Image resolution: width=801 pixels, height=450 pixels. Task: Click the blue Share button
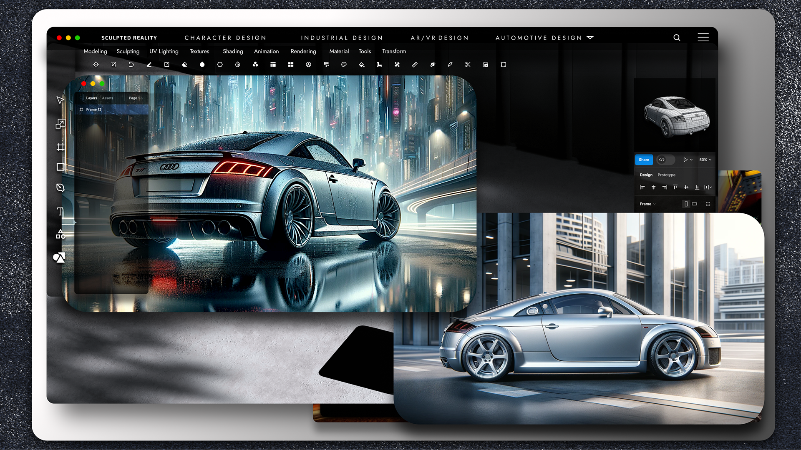click(x=644, y=160)
